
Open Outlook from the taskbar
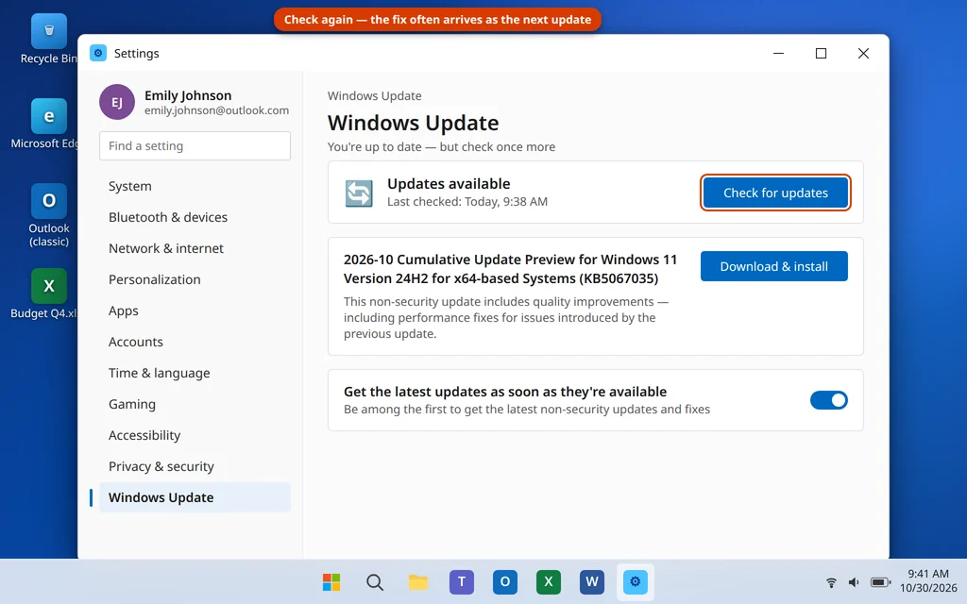click(505, 581)
